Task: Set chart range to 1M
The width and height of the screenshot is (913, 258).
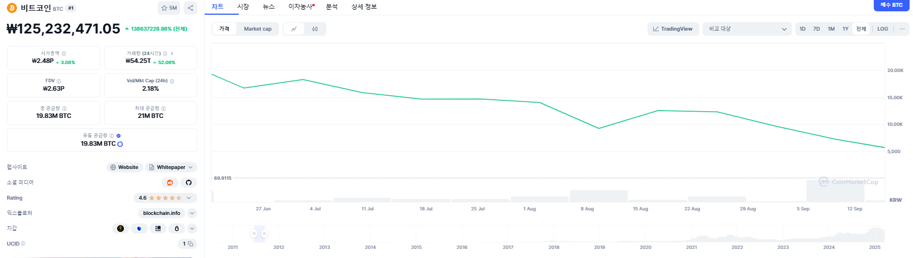Action: (x=831, y=29)
